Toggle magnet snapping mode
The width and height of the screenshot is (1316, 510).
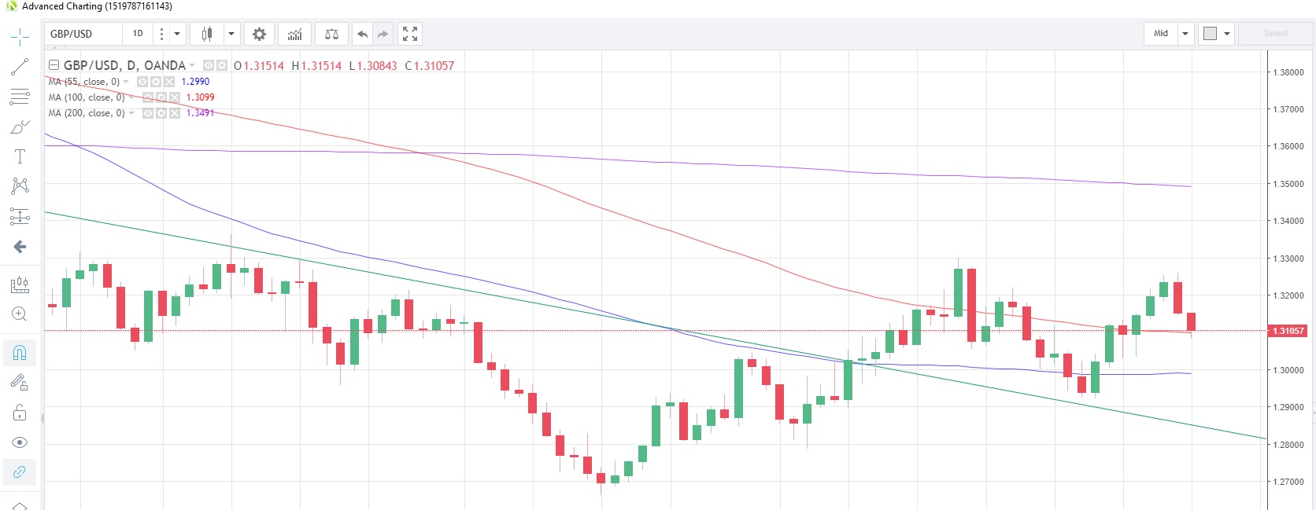pyautogui.click(x=20, y=352)
